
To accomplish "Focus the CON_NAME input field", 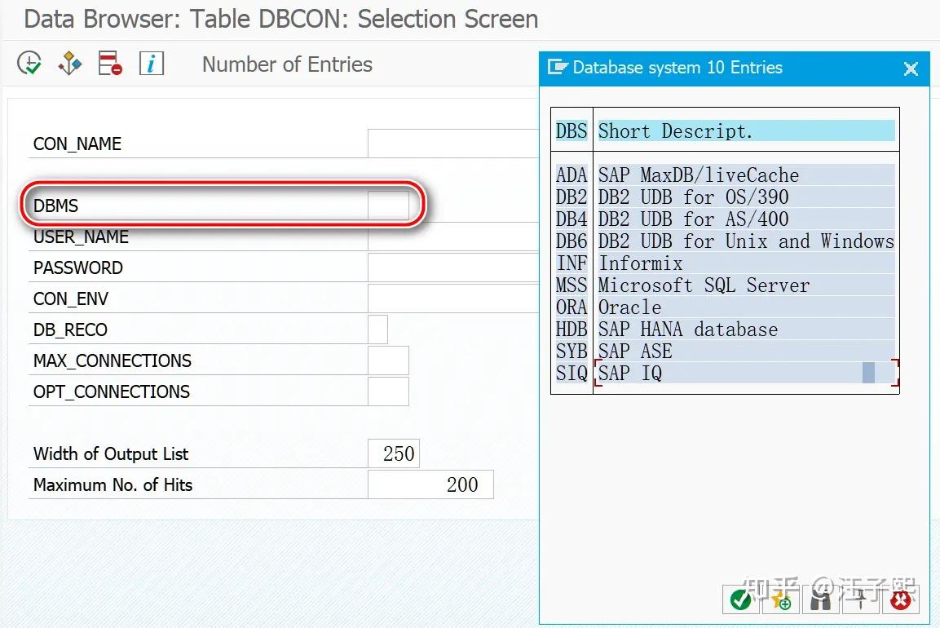I will tap(453, 144).
